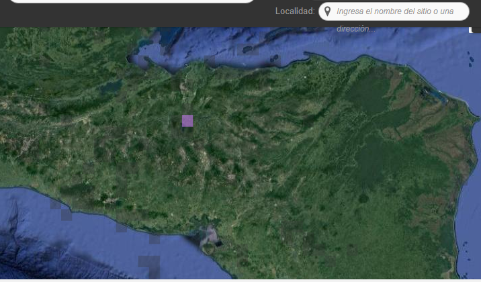Image resolution: width=481 pixels, height=282 pixels.
Task: Click the dark cell directly beneath the pink square
Action: (187, 130)
